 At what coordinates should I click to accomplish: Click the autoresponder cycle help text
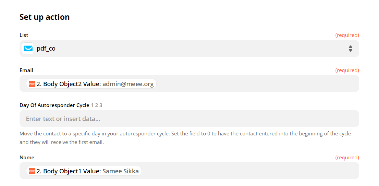tap(185, 138)
